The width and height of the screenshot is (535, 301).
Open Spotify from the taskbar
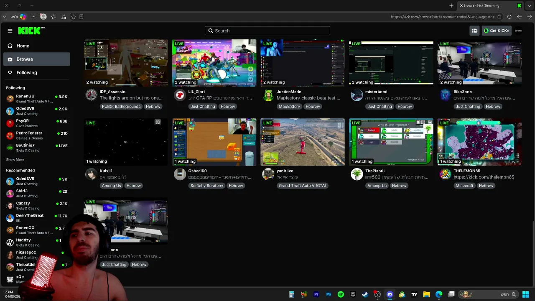pos(341,294)
